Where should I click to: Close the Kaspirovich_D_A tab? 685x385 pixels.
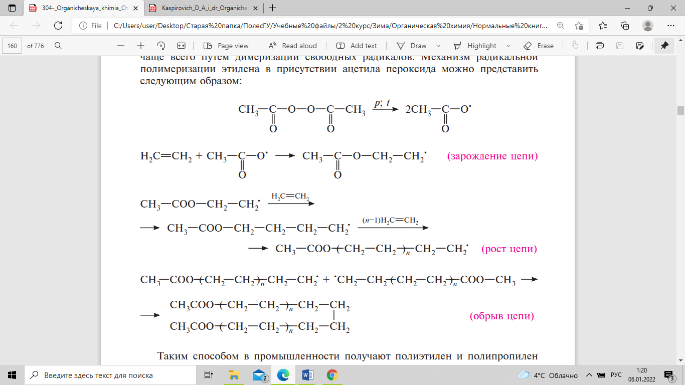255,8
